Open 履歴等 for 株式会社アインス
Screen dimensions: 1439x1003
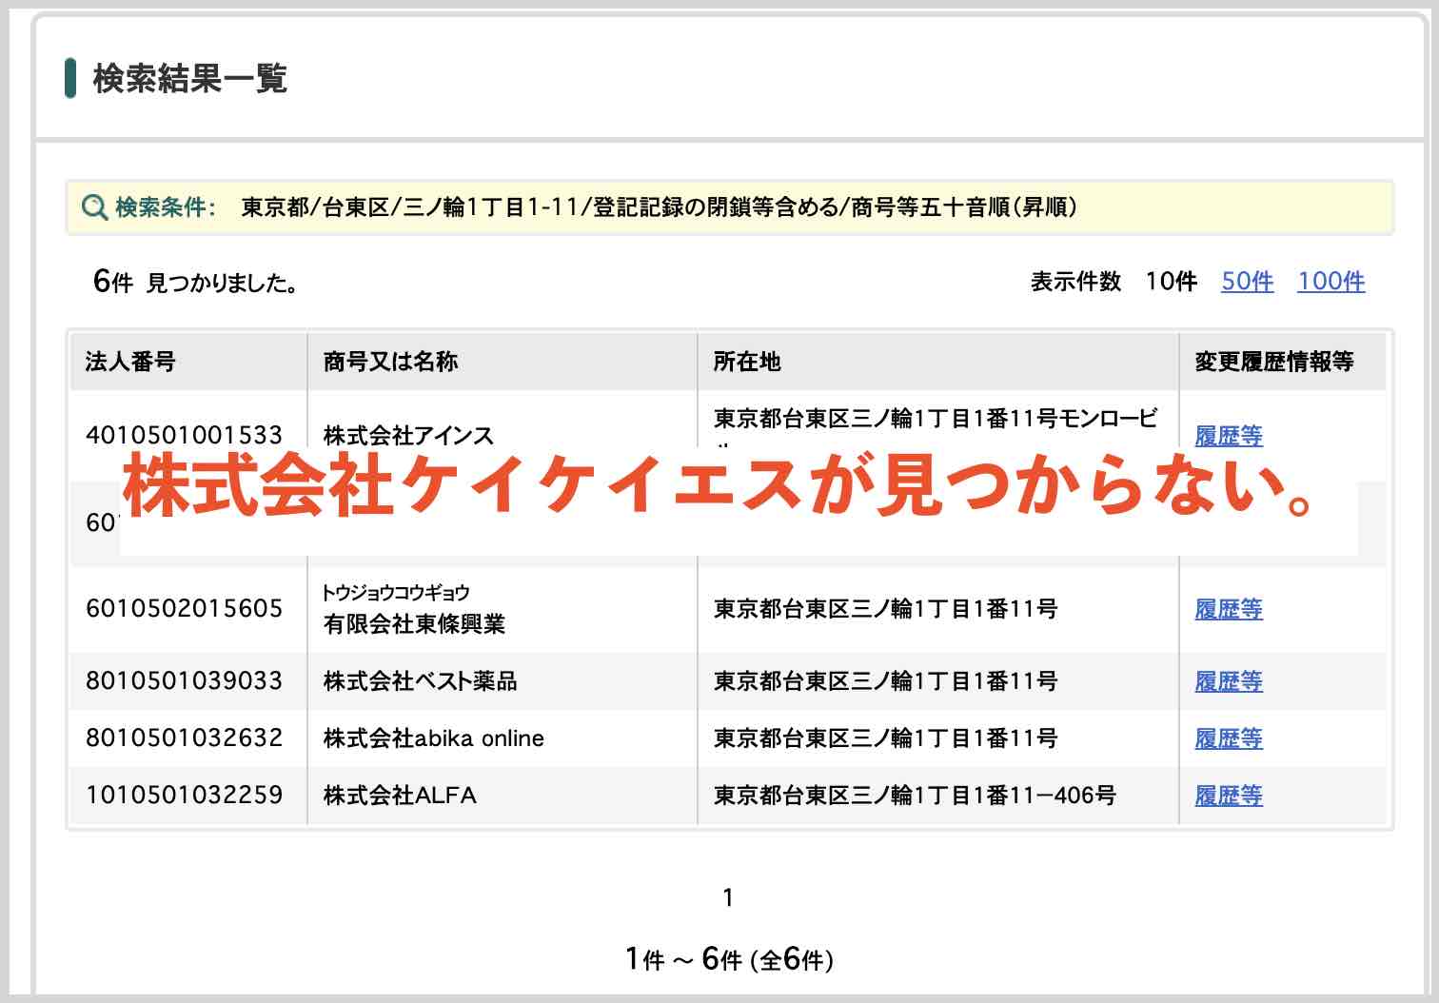1228,436
